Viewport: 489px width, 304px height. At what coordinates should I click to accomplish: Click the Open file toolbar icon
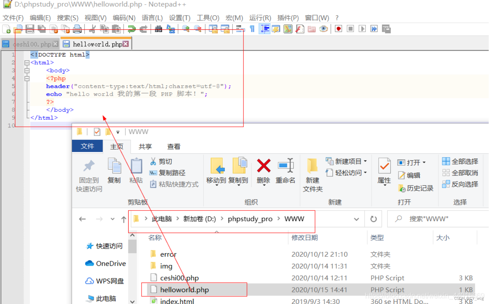coord(18,29)
